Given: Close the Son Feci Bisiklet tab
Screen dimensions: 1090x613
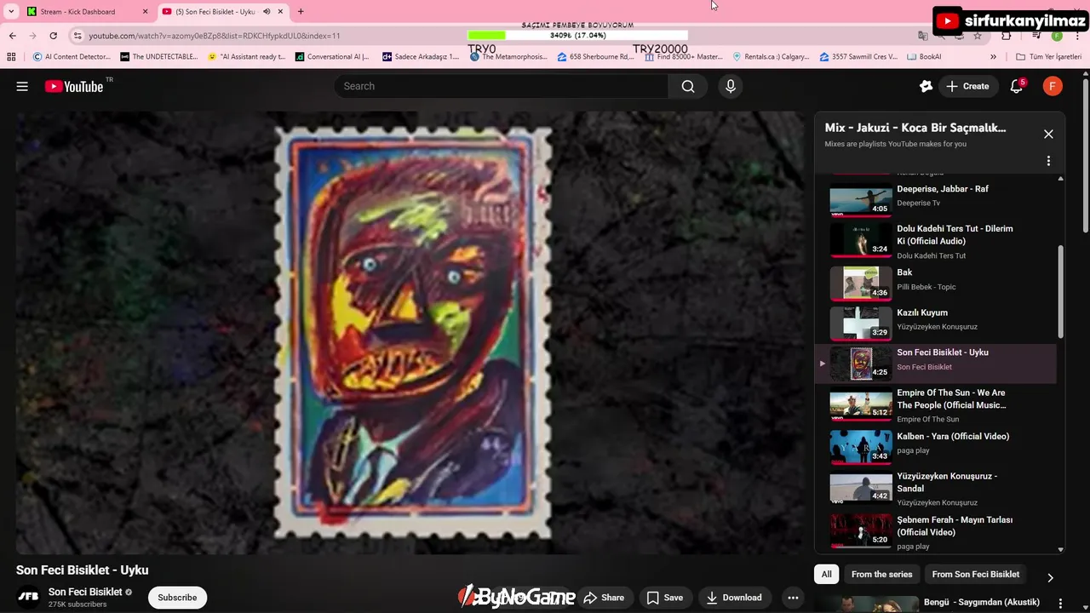Looking at the screenshot, I should pyautogui.click(x=280, y=11).
